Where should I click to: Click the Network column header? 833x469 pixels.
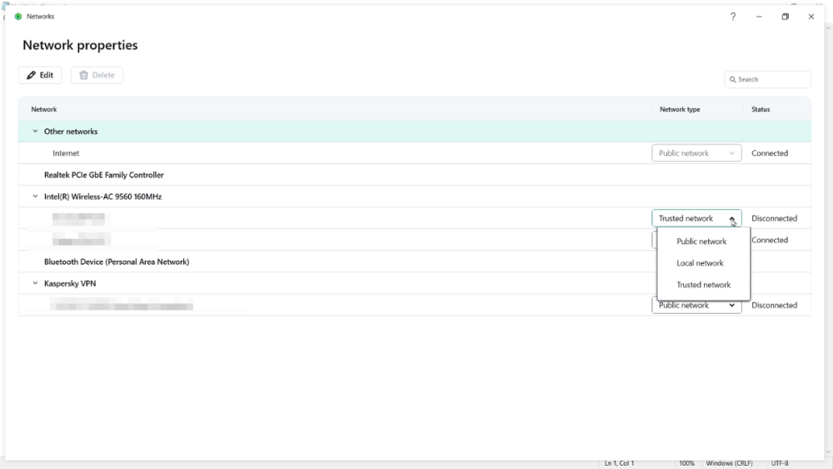[44, 109]
